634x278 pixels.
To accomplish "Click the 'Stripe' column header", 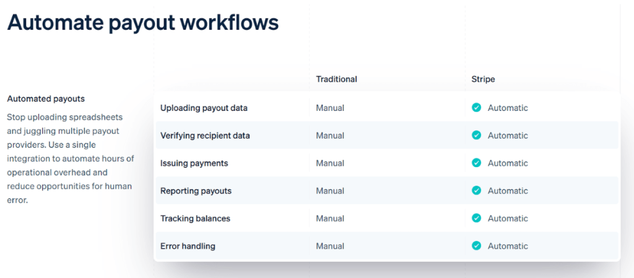I will [x=483, y=79].
